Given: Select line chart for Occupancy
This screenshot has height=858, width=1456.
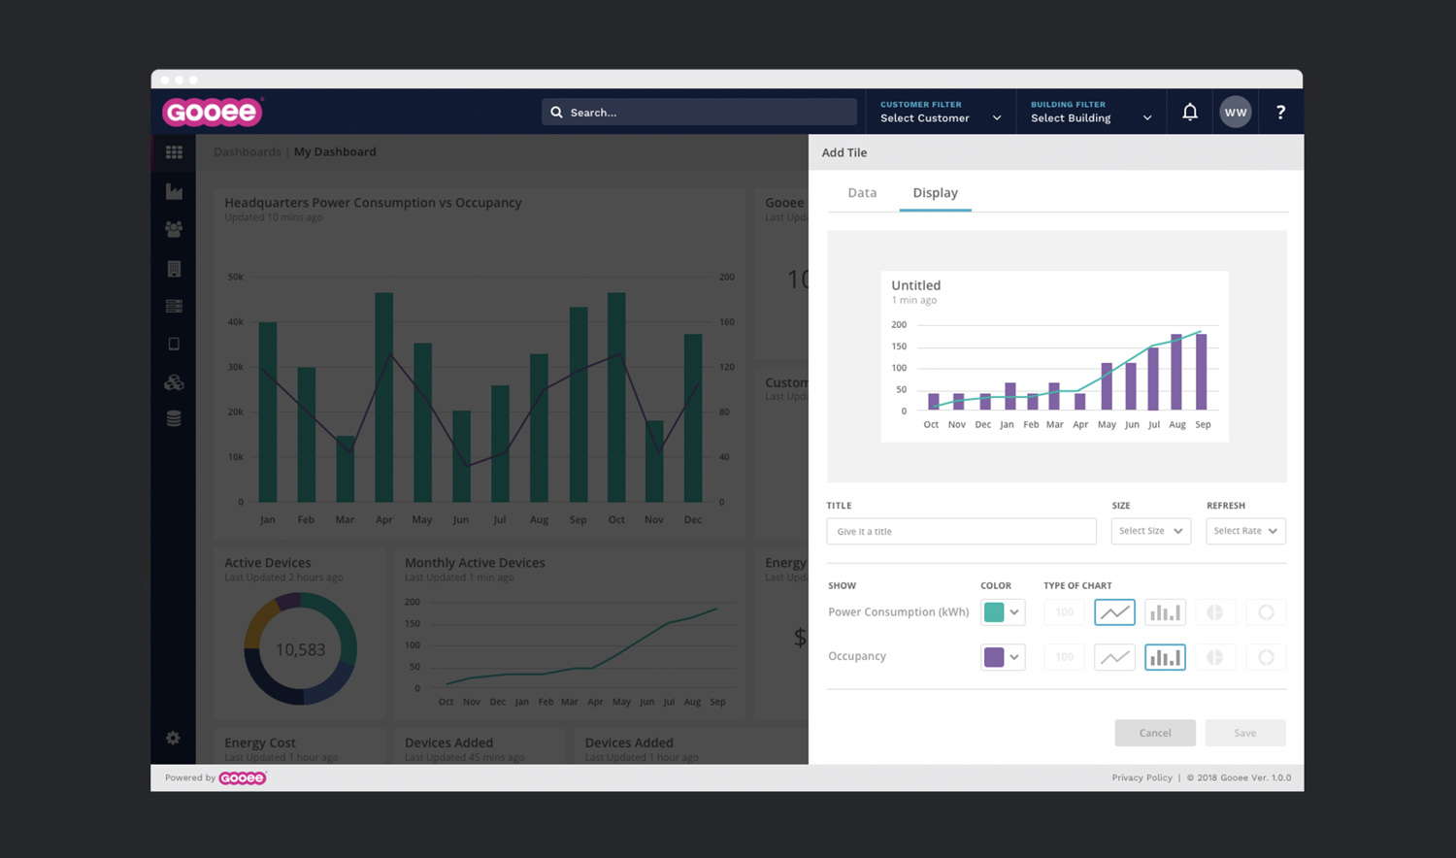Looking at the screenshot, I should (1114, 657).
